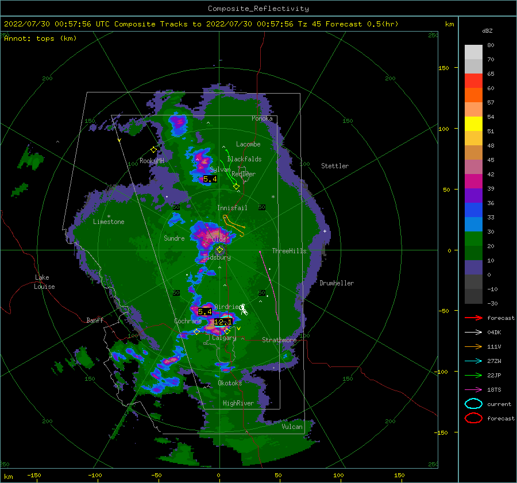Click the orange 111V arrow icon
517x483 pixels.
[473, 346]
